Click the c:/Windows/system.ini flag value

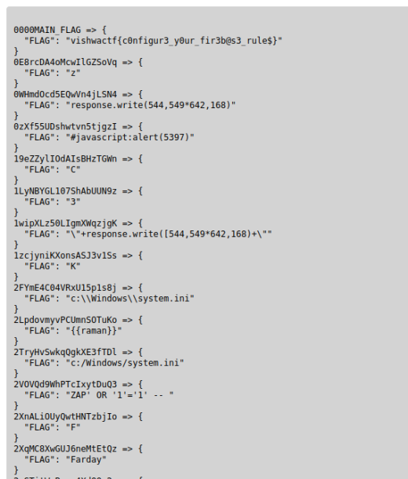(x=125, y=363)
